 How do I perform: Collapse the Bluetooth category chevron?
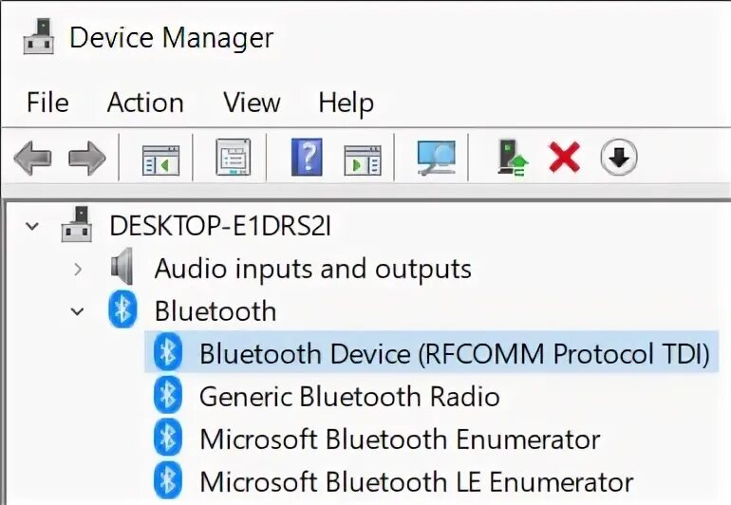79,311
